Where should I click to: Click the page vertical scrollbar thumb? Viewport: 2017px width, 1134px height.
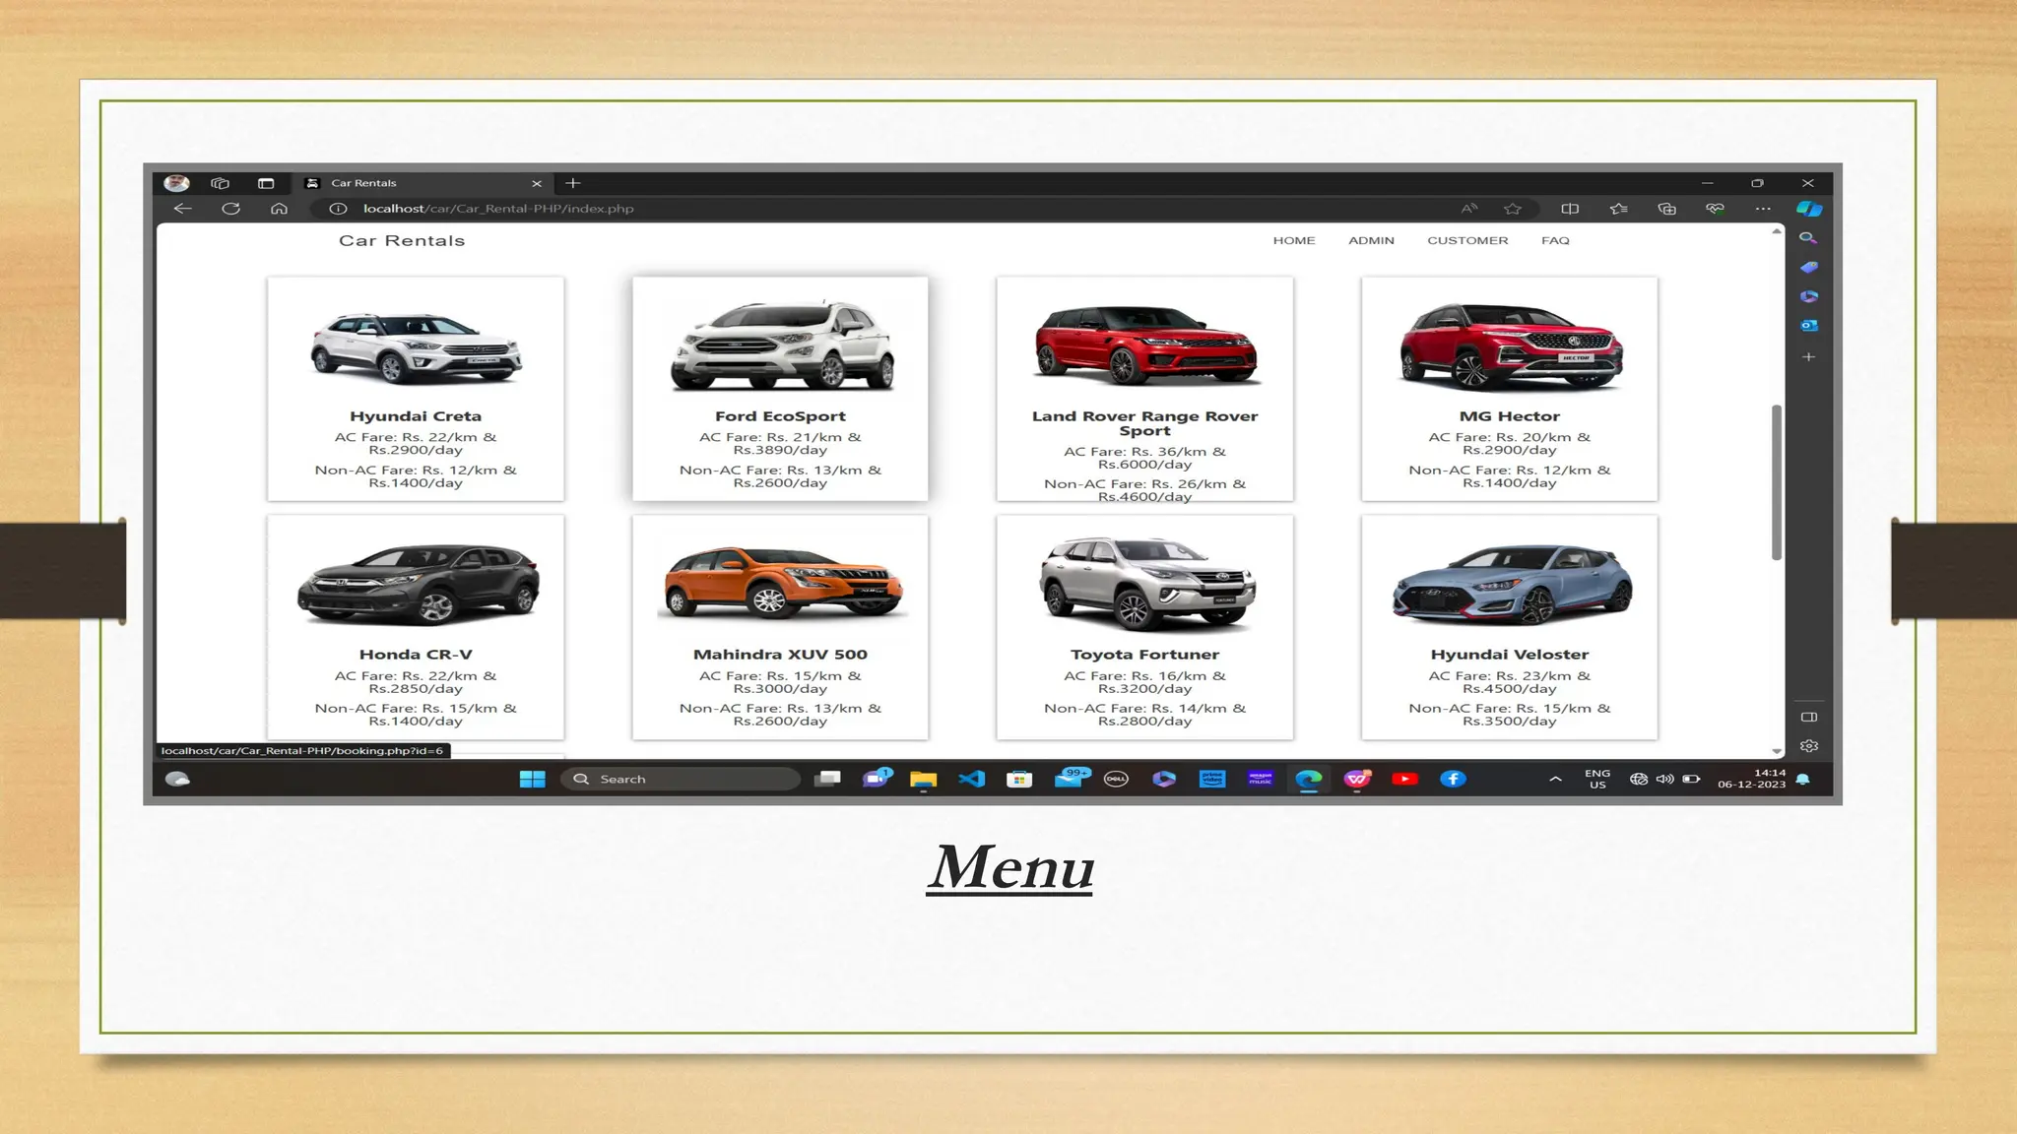coord(1777,482)
